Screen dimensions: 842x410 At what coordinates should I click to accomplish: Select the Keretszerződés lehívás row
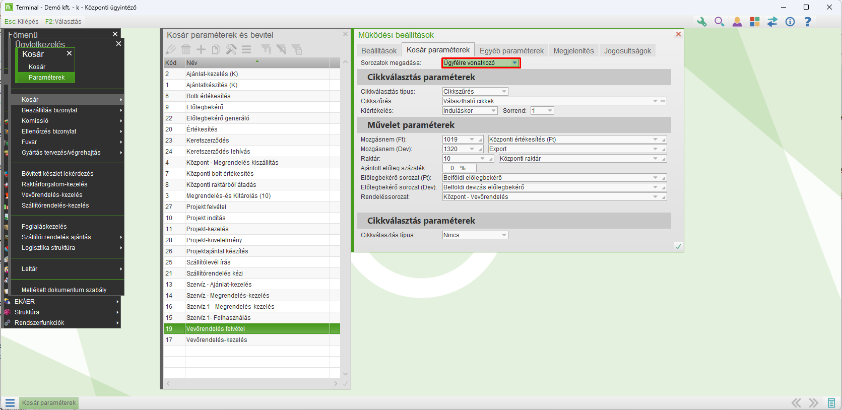click(252, 152)
